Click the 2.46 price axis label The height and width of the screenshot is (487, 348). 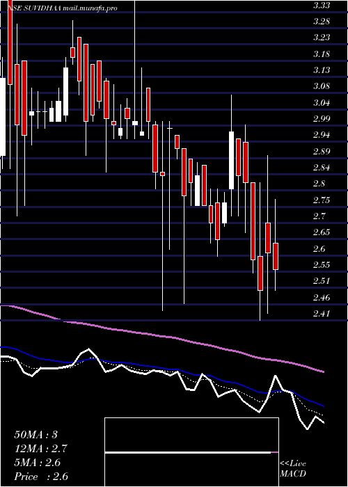(x=321, y=297)
